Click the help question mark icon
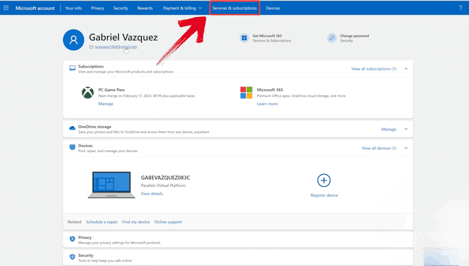Viewport: 469px width, 266px height. (460, 8)
